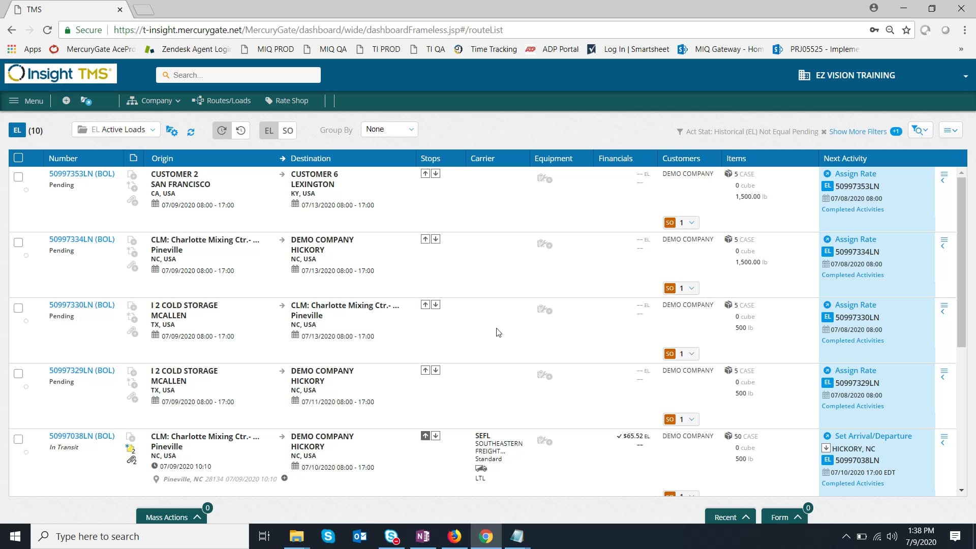Open the Google Chrome taskbar icon
The image size is (976, 549).
[486, 536]
